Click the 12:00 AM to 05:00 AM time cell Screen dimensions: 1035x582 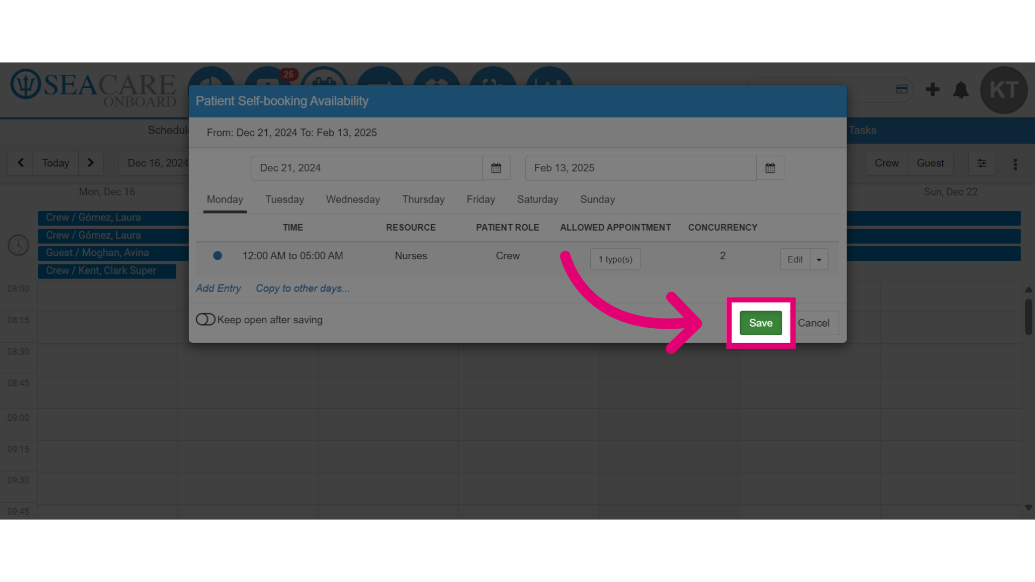point(293,256)
